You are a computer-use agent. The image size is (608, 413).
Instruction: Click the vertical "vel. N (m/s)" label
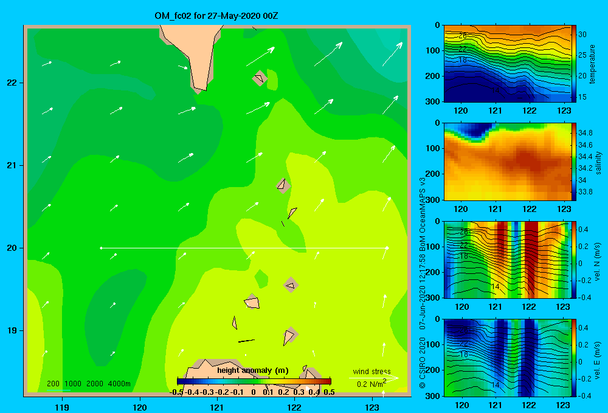598,262
